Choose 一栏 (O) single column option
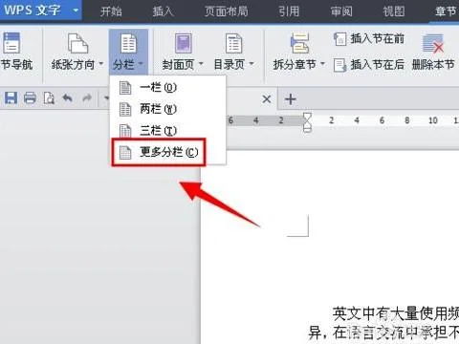The height and width of the screenshot is (344, 459). point(167,87)
